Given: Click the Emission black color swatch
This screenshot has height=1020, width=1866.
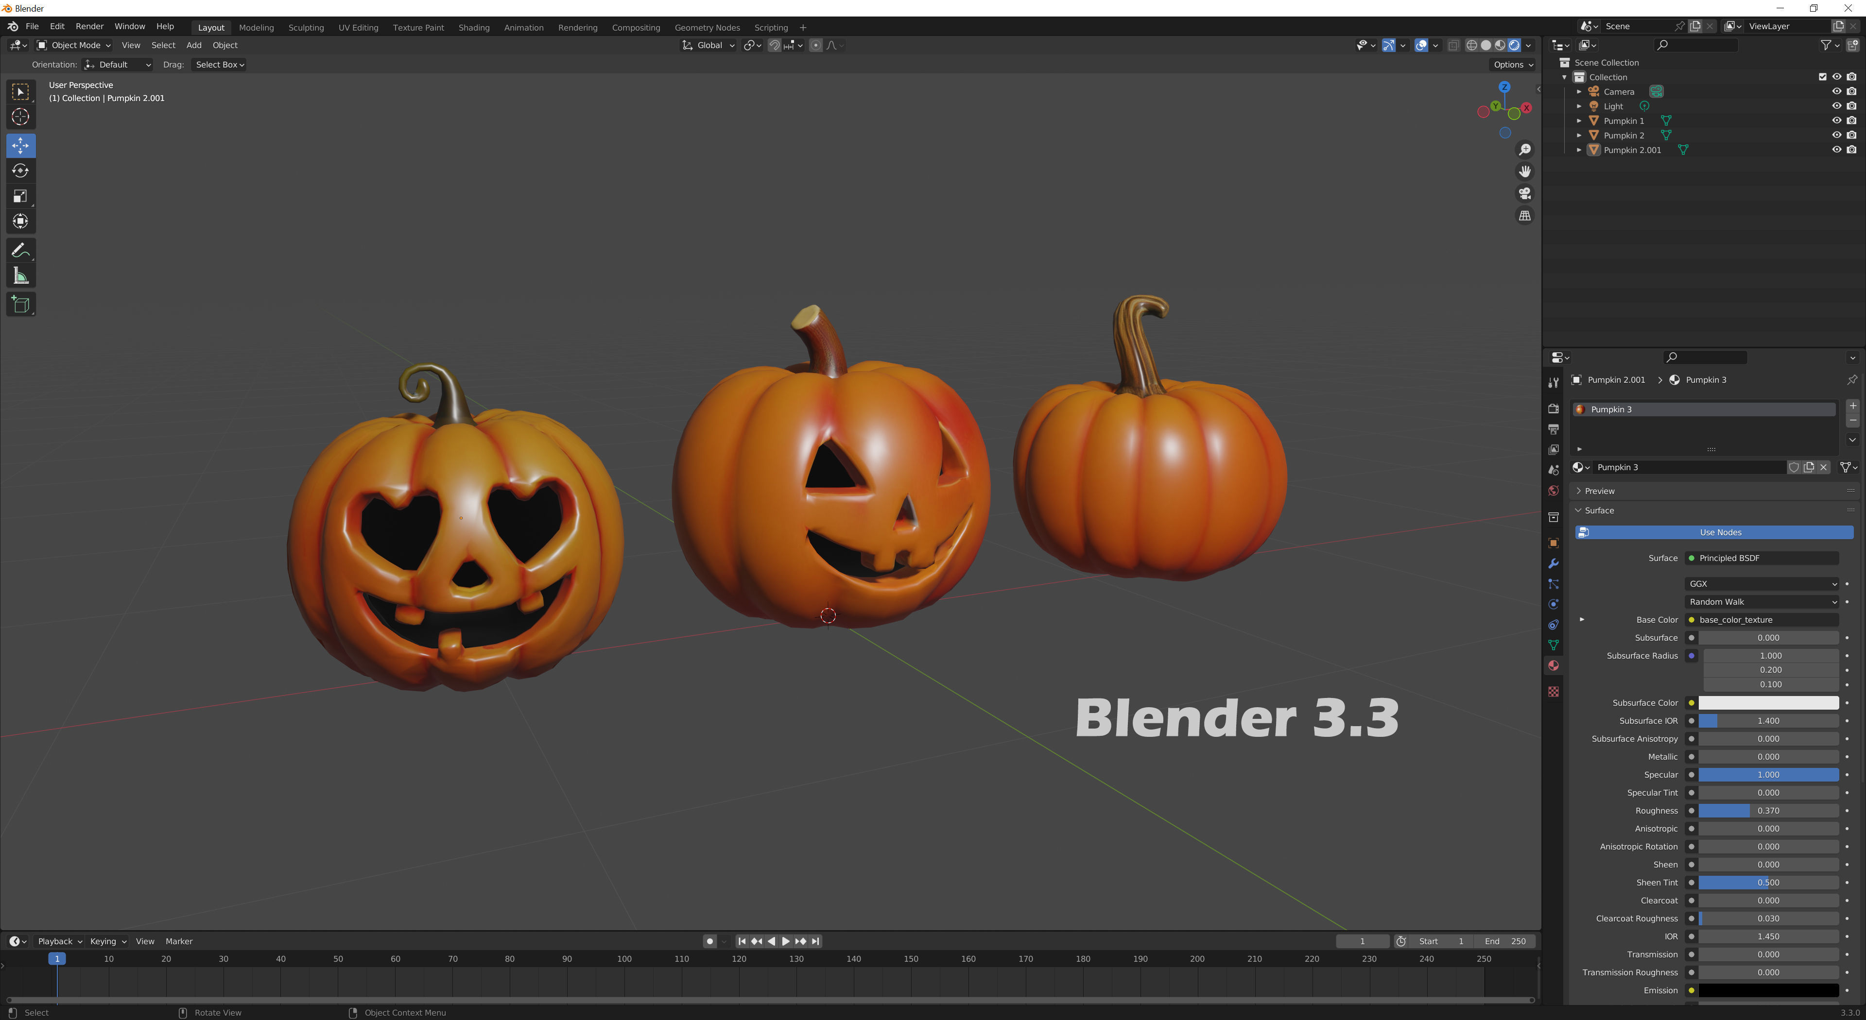Looking at the screenshot, I should point(1768,990).
